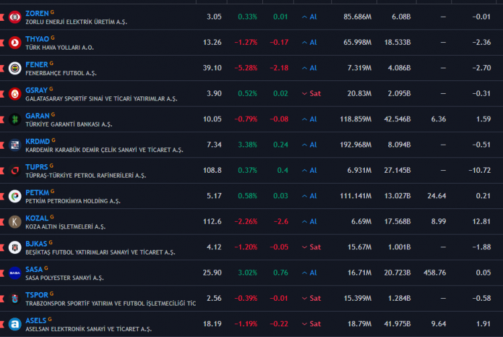Click the 'Al' rating on SASA row
The image size is (503, 337).
[310, 273]
